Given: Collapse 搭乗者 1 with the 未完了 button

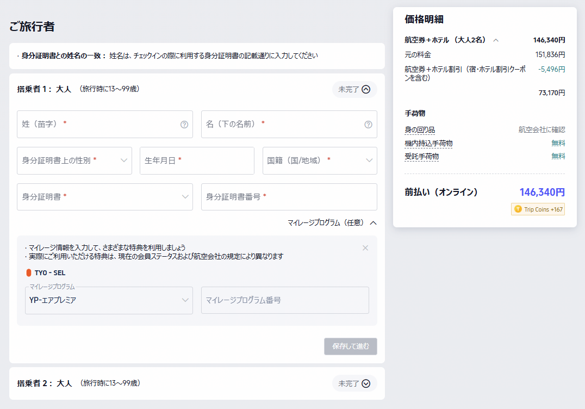Looking at the screenshot, I should pyautogui.click(x=354, y=90).
